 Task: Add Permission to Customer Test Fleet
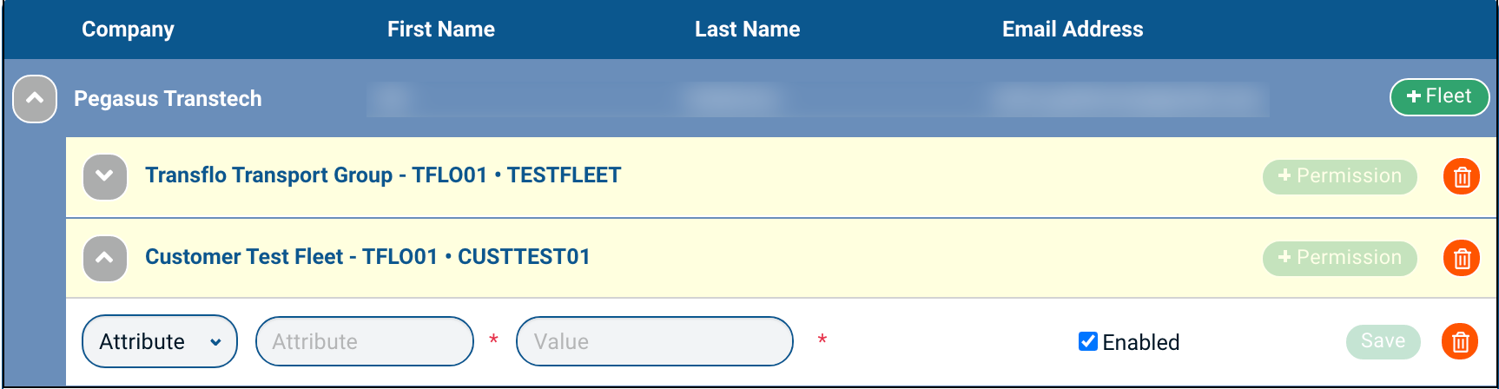point(1339,258)
